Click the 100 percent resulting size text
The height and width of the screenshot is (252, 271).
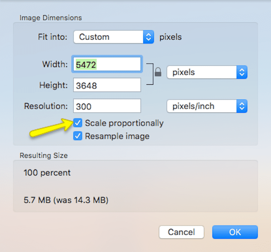[47, 173]
